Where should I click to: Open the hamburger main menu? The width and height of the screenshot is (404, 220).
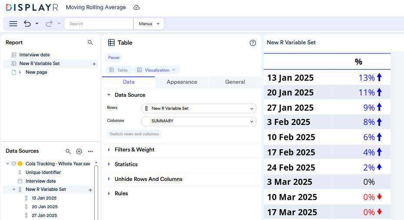coord(13,24)
